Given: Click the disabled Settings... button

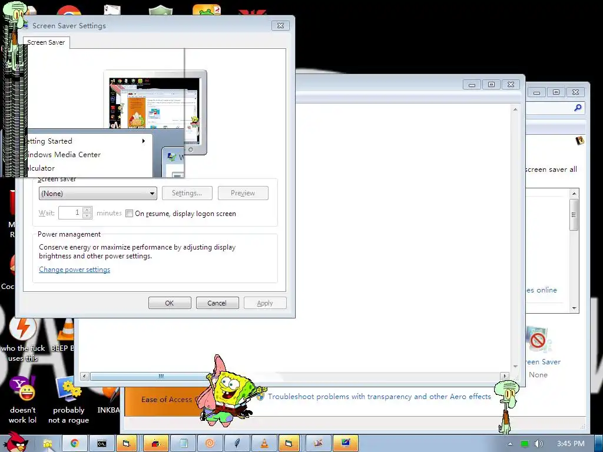Looking at the screenshot, I should coord(187,193).
